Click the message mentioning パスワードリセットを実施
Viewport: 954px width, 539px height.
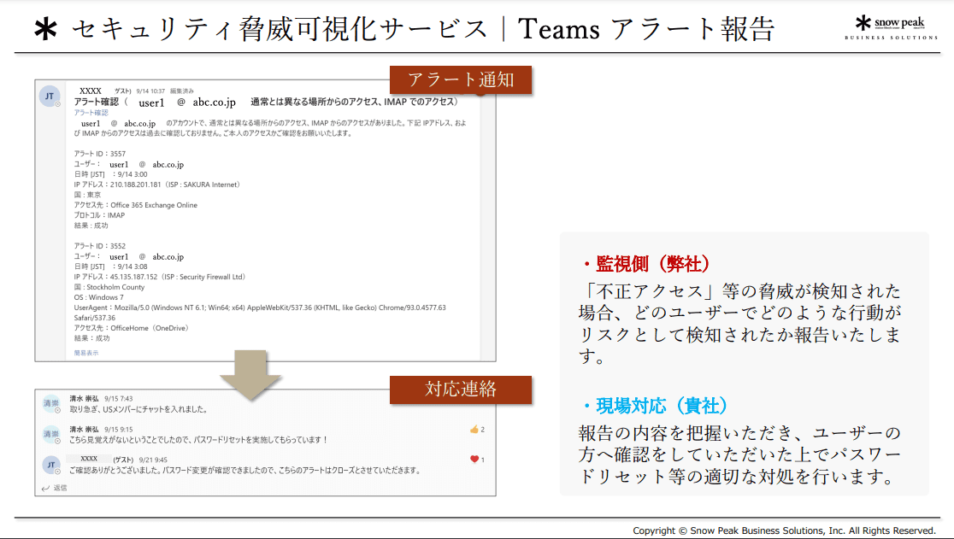(198, 440)
